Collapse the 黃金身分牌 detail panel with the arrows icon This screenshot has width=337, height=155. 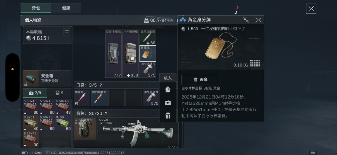click(x=246, y=20)
